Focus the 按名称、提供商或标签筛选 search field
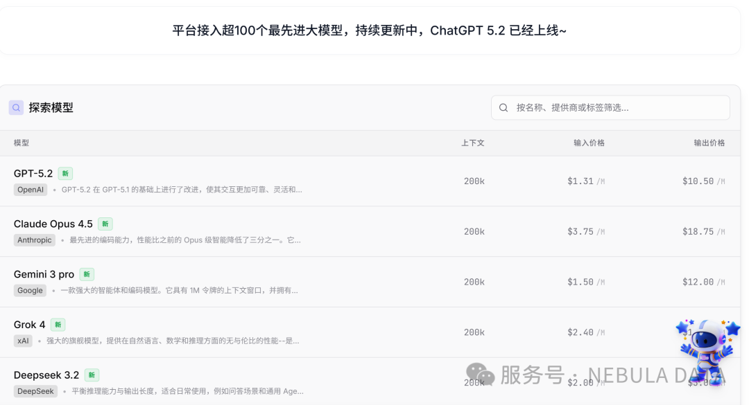The image size is (749, 405). pos(610,108)
